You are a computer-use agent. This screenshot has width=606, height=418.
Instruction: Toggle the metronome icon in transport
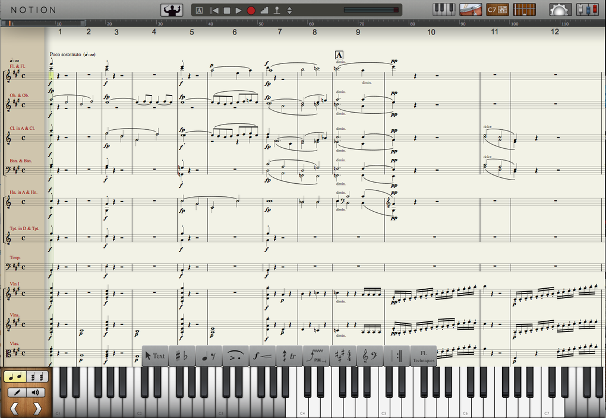[277, 11]
